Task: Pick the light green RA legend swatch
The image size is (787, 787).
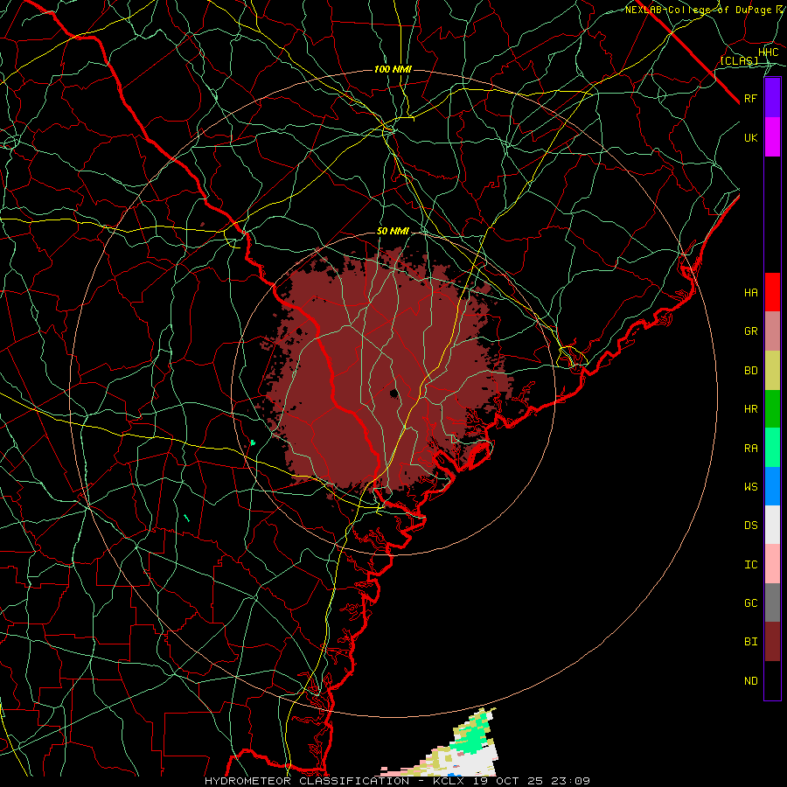Action: 772,448
